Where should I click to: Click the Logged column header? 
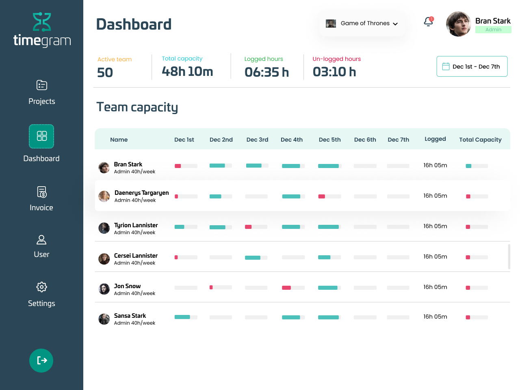coord(435,139)
